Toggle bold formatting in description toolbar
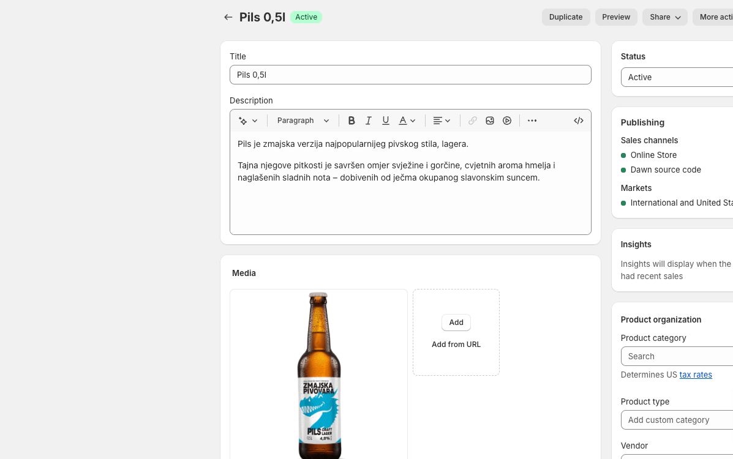This screenshot has height=459, width=733. pyautogui.click(x=351, y=121)
